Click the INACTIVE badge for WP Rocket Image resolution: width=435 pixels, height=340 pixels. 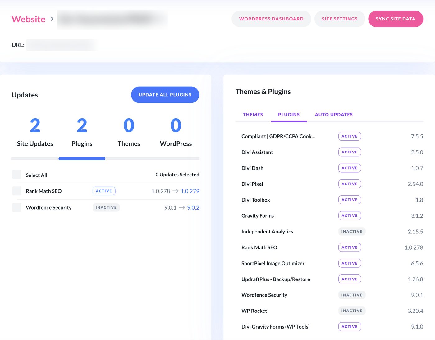(352, 311)
